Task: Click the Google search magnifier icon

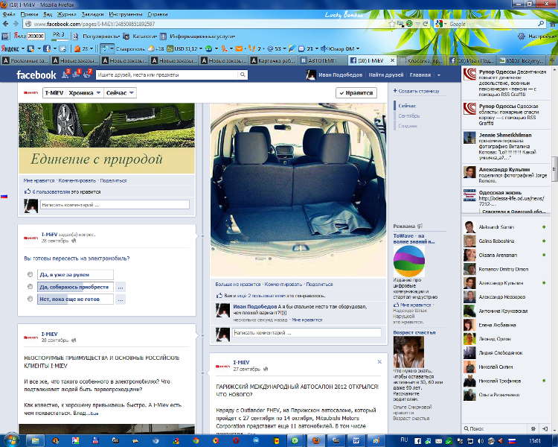Action: 542,24
